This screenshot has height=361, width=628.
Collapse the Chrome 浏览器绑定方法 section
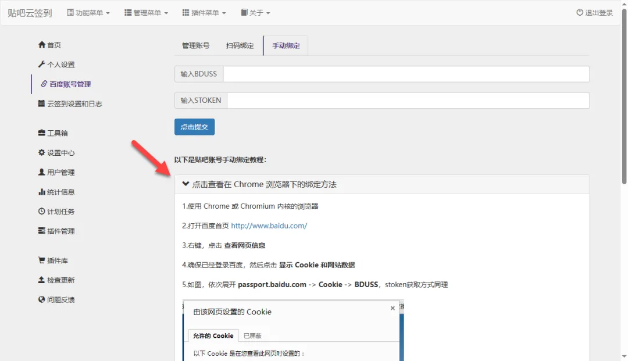pos(259,184)
